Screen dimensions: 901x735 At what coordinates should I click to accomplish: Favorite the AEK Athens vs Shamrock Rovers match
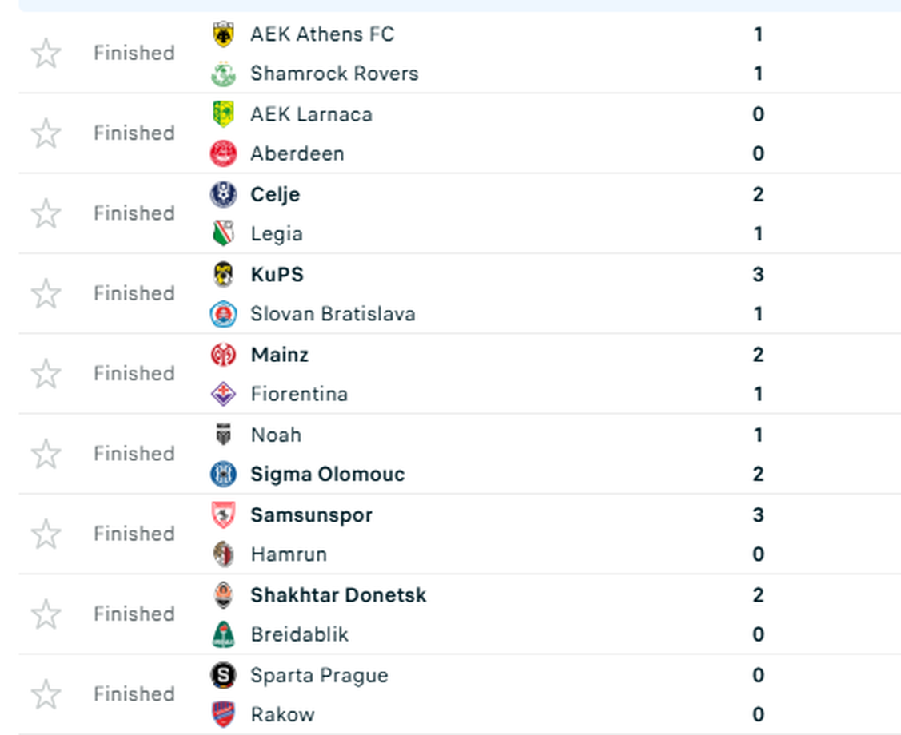46,54
